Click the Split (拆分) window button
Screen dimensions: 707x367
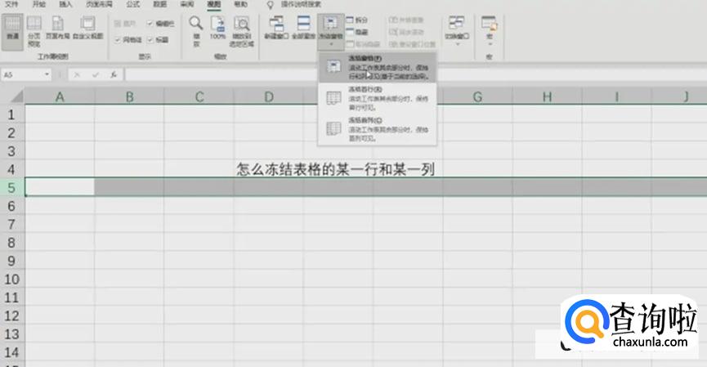[356, 20]
